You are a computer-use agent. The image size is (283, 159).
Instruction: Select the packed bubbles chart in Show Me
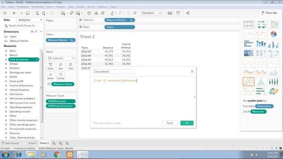[273, 91]
